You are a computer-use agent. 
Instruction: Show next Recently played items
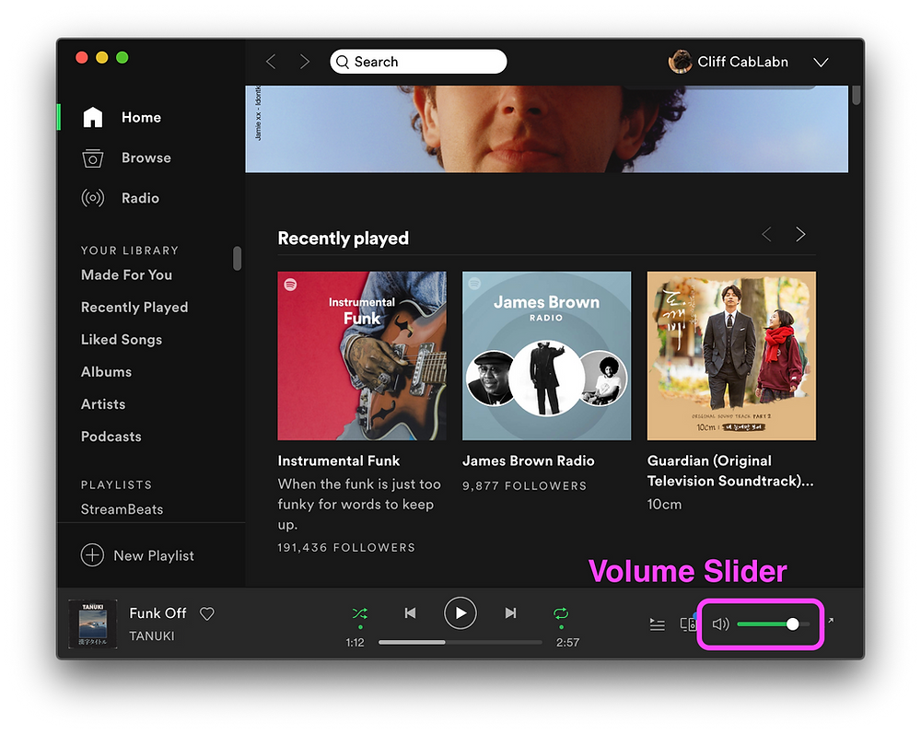click(x=800, y=235)
